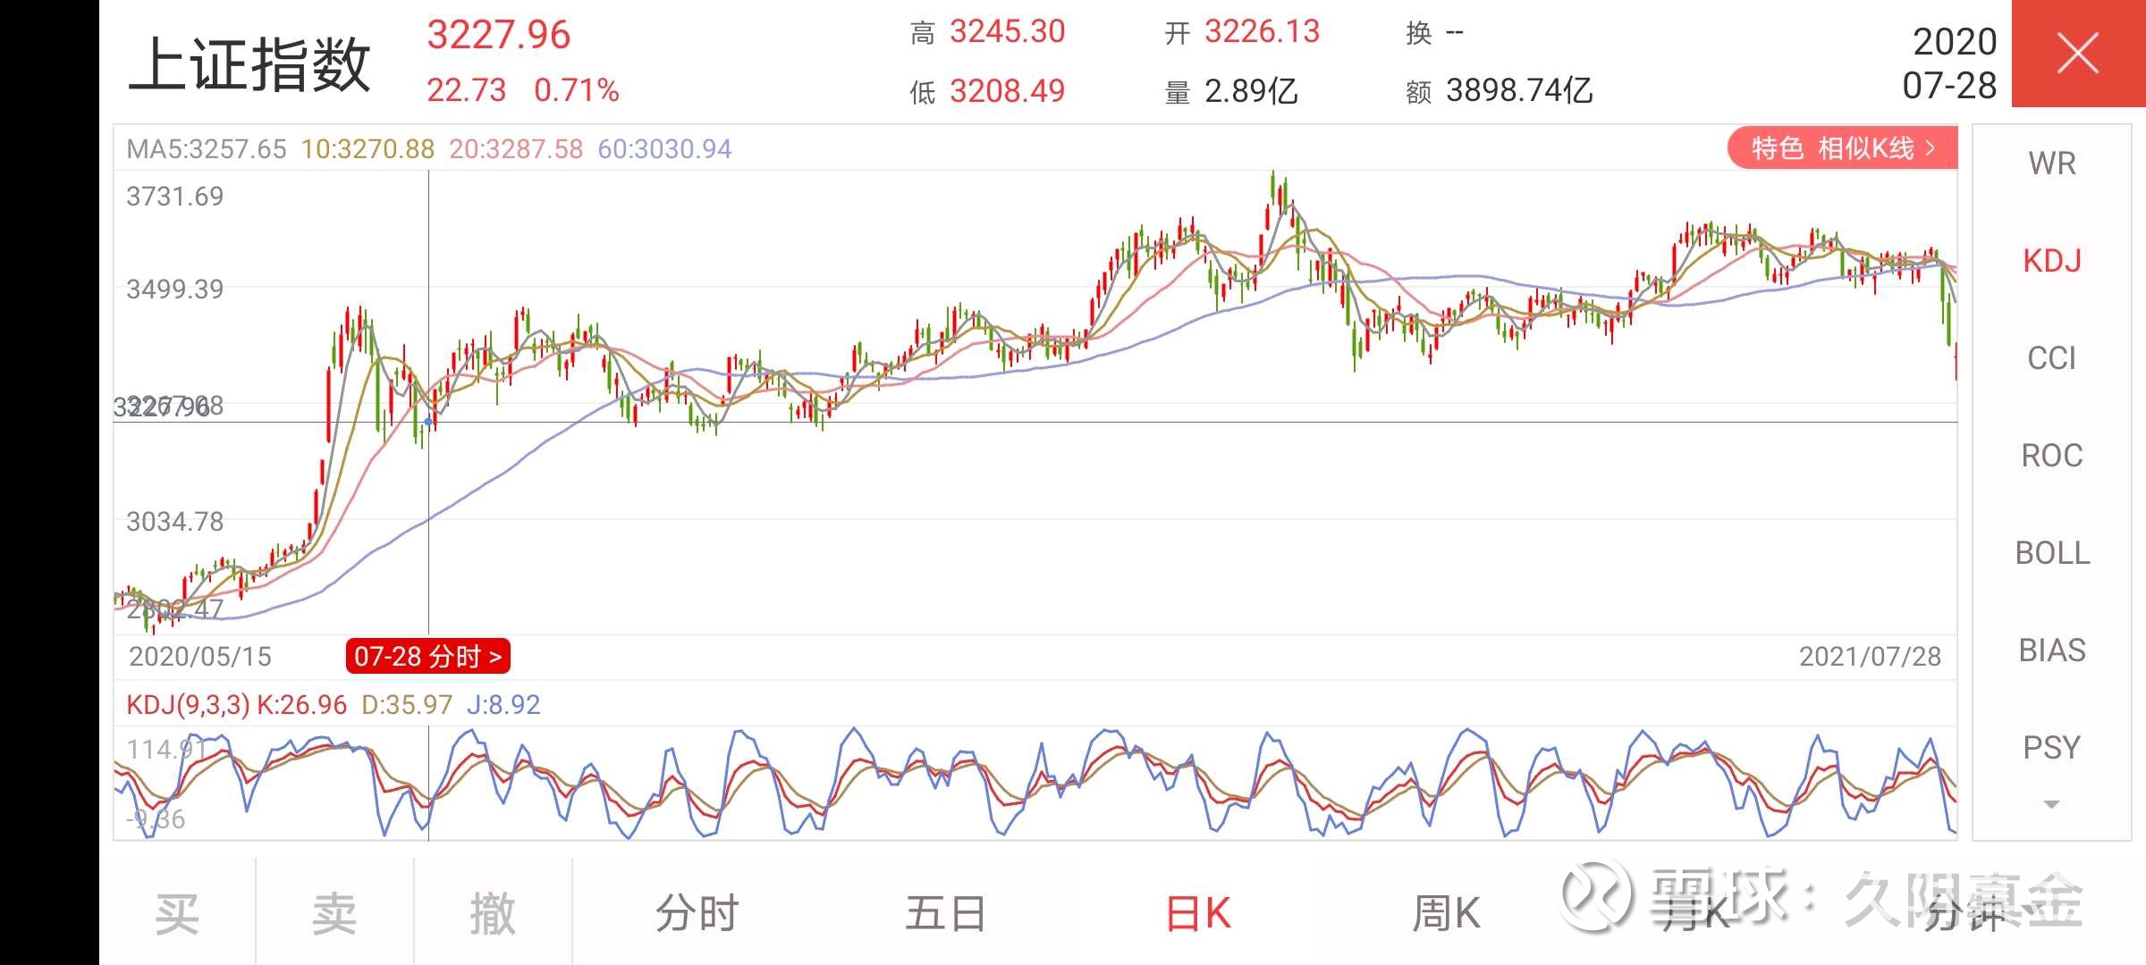
Task: Click the MA5 moving average label
Action: coord(204,149)
